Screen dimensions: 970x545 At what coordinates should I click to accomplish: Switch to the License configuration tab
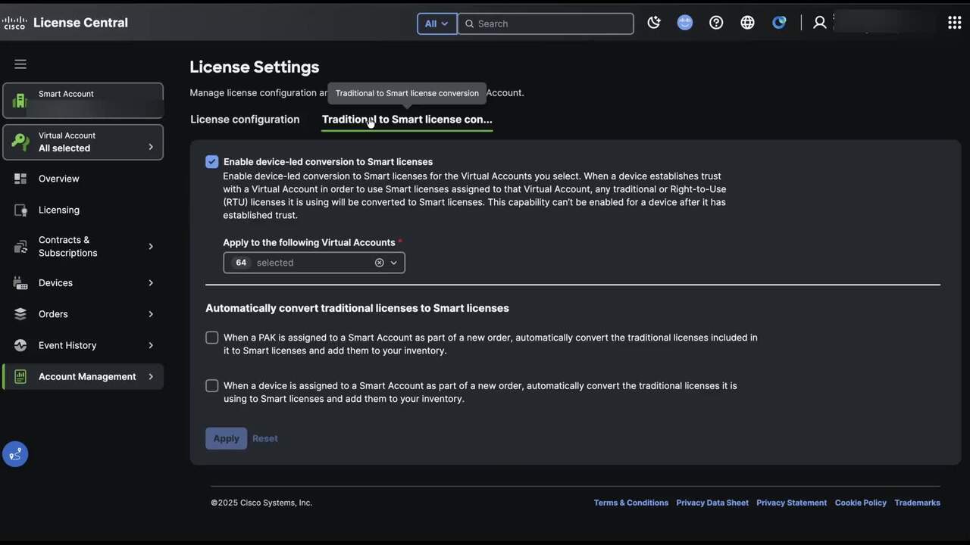pyautogui.click(x=245, y=120)
